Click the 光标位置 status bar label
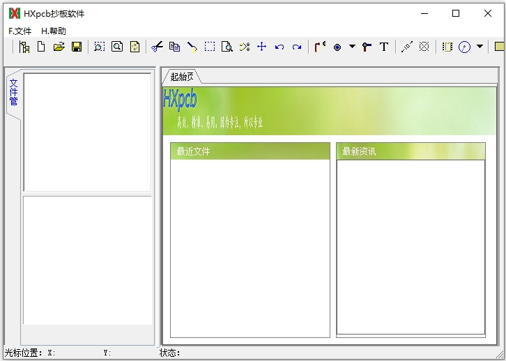This screenshot has height=361, width=506. 23,353
